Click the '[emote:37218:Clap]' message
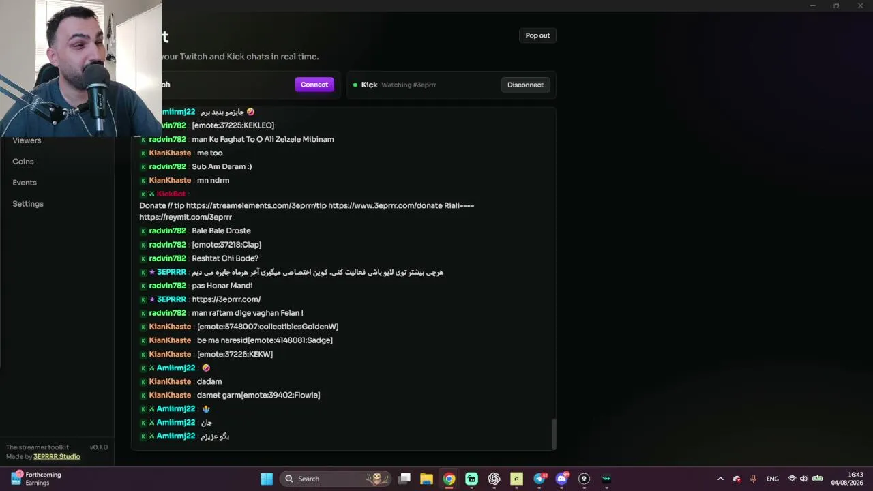 226,245
